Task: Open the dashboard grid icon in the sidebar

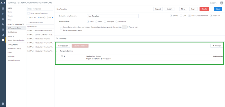Action: [3, 9]
